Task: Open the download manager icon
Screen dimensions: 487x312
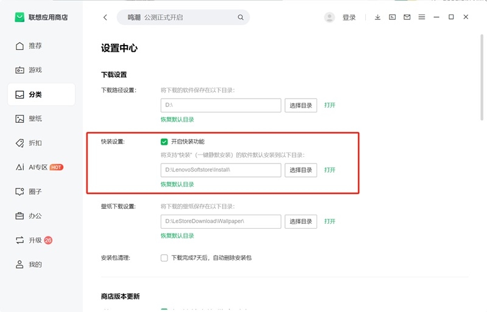Action: (x=377, y=17)
